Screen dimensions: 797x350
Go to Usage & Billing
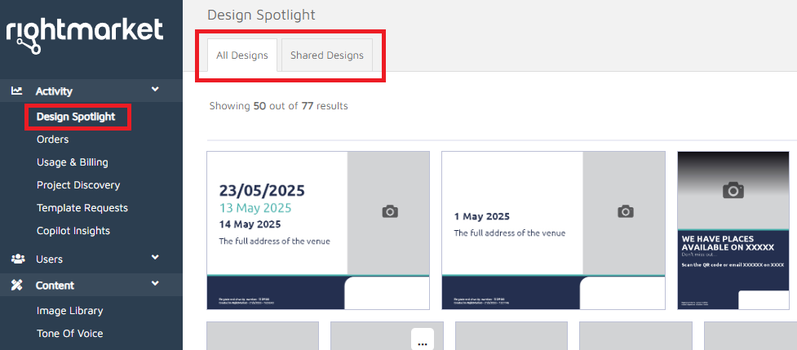72,162
